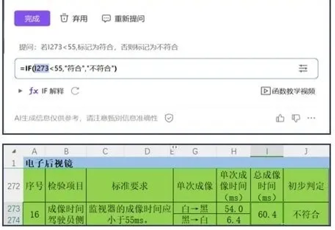
Task: Click the 成像时间驾驶员侧 cell
Action: [66, 214]
